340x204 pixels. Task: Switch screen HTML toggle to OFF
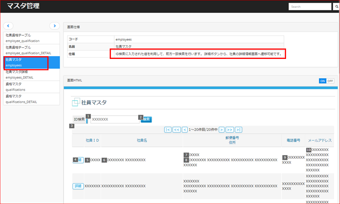pyautogui.click(x=330, y=81)
